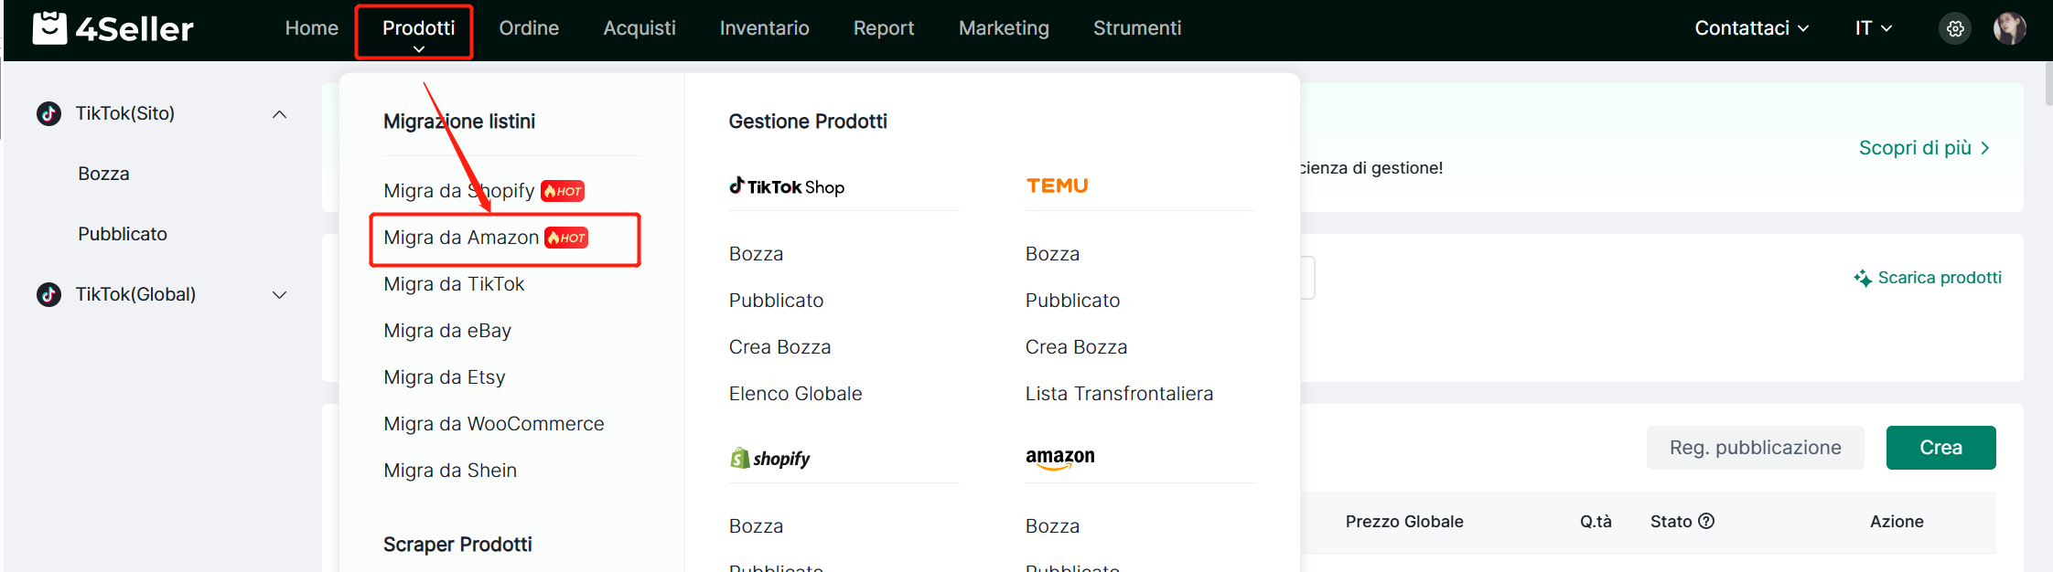This screenshot has width=2053, height=572.
Task: Click the HOT badge on Migra da Amazon
Action: point(566,238)
